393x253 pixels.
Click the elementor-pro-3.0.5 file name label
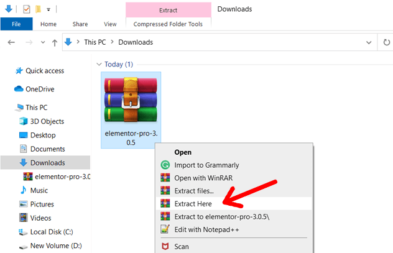[131, 138]
